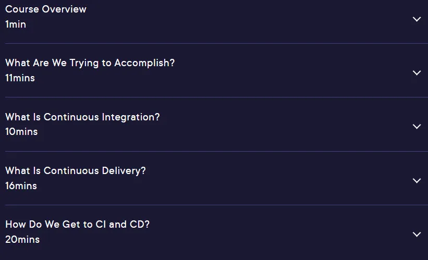Expand chevron for What Are We Trying to Accomplish
The height and width of the screenshot is (260, 428).
coord(417,73)
